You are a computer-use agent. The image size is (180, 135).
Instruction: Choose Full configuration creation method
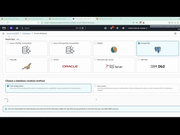click(x=8, y=86)
